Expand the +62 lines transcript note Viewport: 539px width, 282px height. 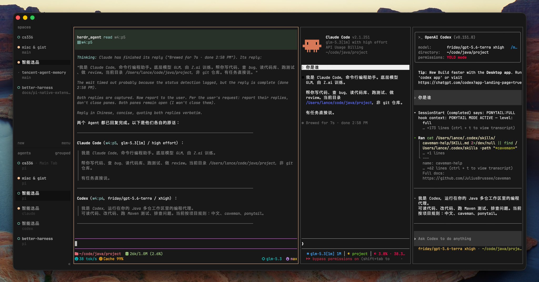(468, 168)
